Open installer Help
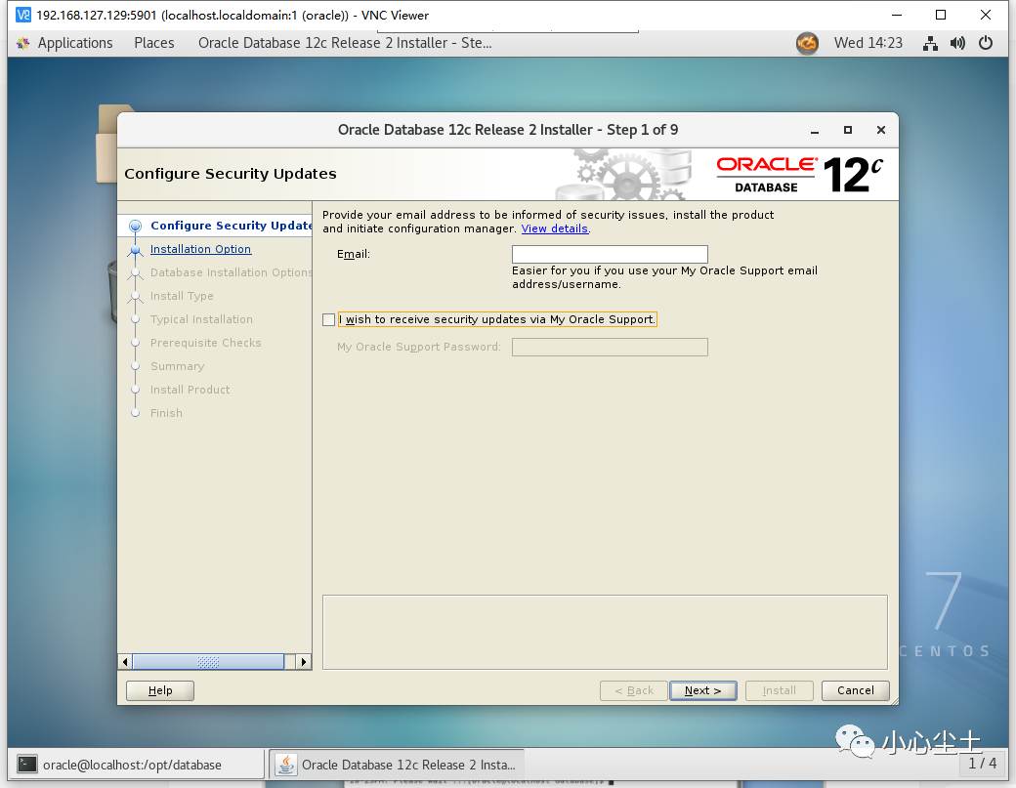This screenshot has height=788, width=1016. pyautogui.click(x=160, y=690)
